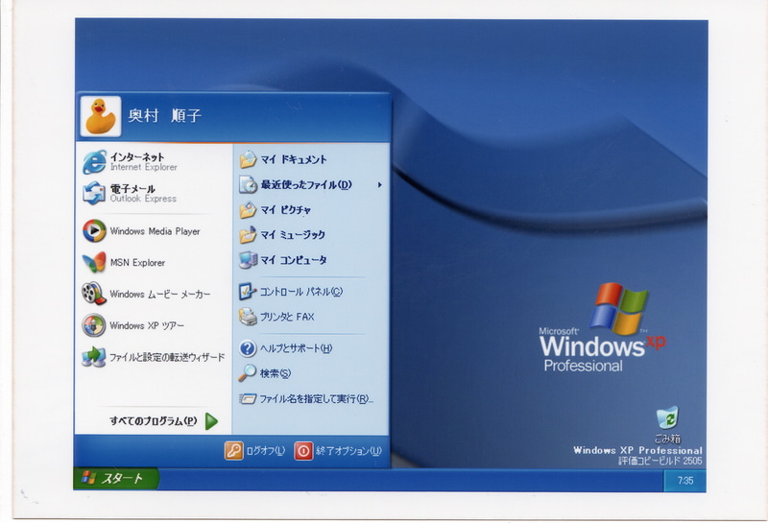The width and height of the screenshot is (768, 523).
Task: Click the 終了オプション power icon
Action: coord(303,451)
